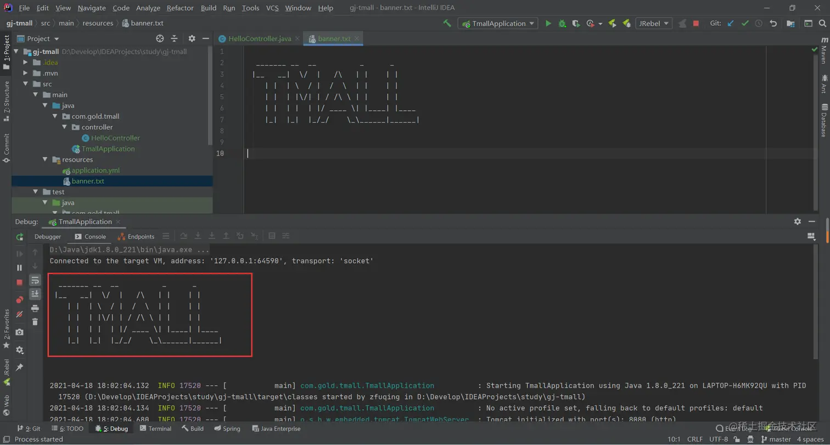Viewport: 830px width, 445px height.
Task: Switch to the Endpoints tab
Action: coord(136,237)
